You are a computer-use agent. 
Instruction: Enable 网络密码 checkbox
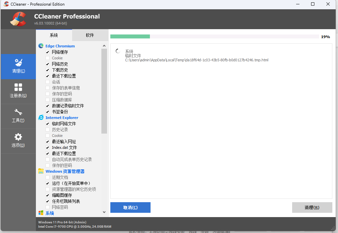coord(48,207)
